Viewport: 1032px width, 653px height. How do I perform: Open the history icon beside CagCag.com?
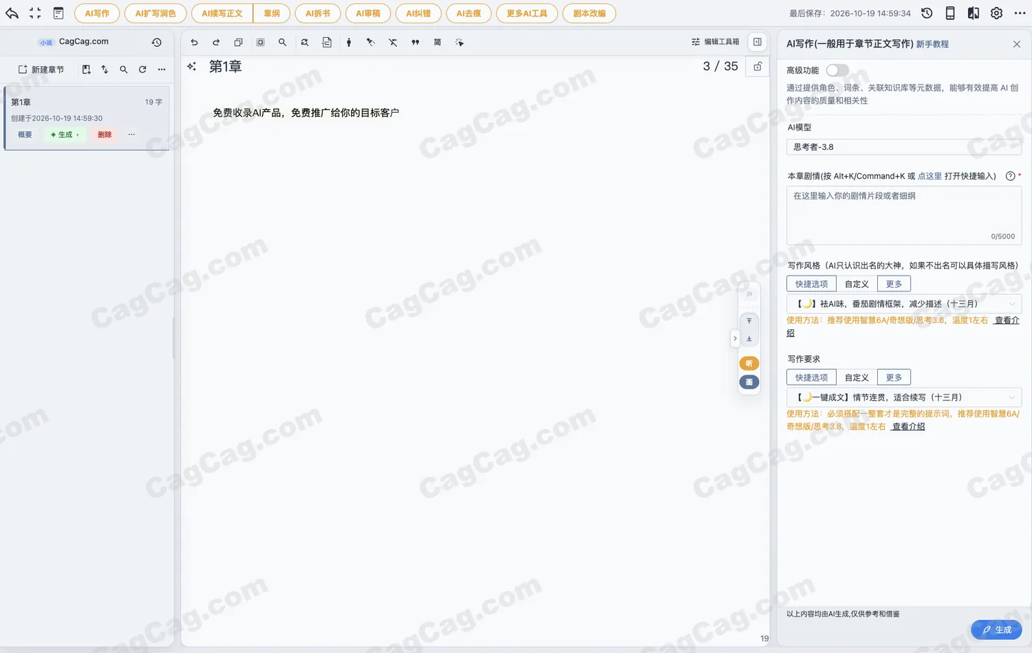point(157,43)
